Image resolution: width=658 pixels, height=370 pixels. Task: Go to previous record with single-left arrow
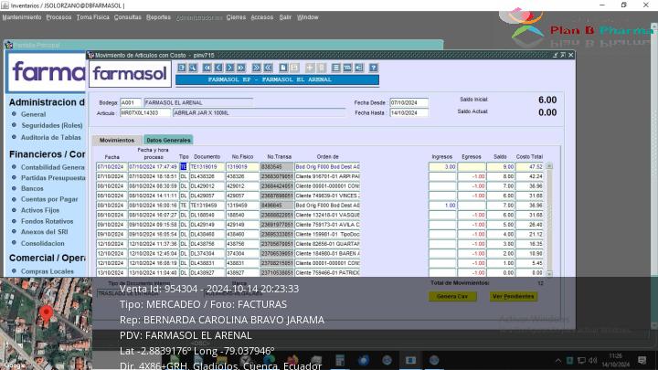tap(218, 68)
